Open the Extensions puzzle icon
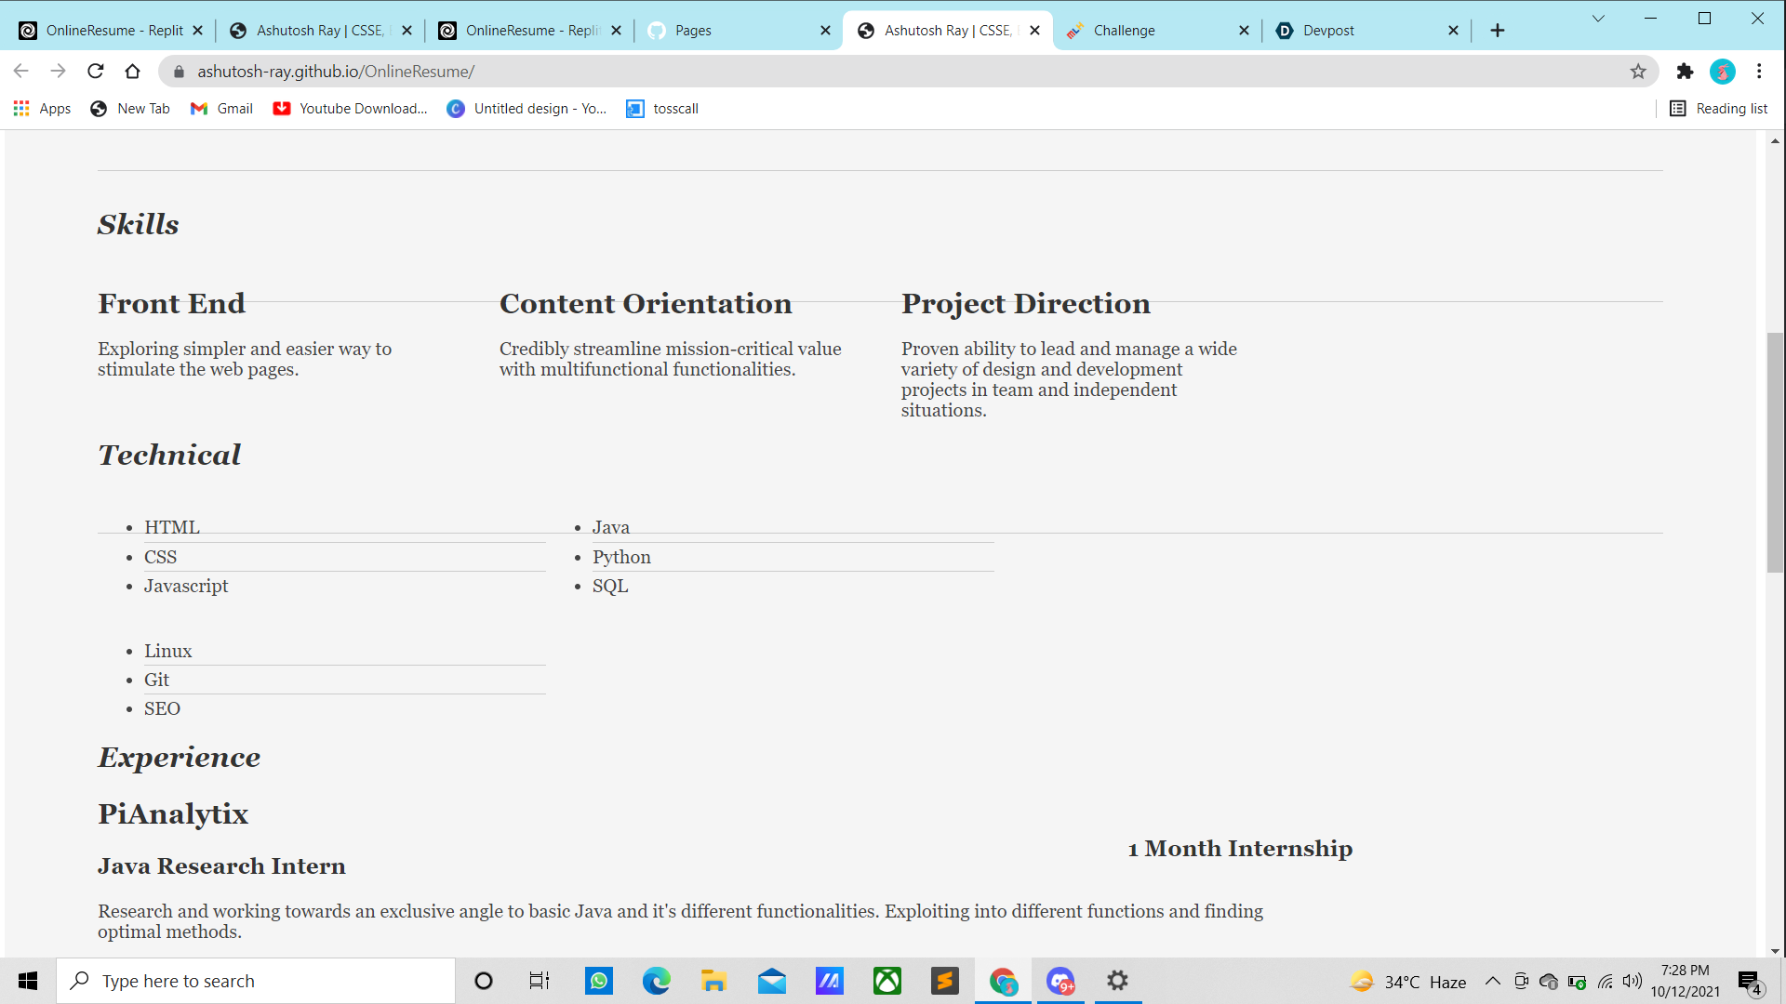Screen dimensions: 1786x1004 1685,72
